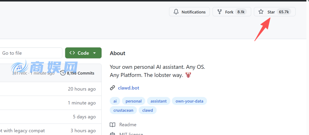Select the 'personal' topic tag
The width and height of the screenshot is (309, 135).
(133, 101)
